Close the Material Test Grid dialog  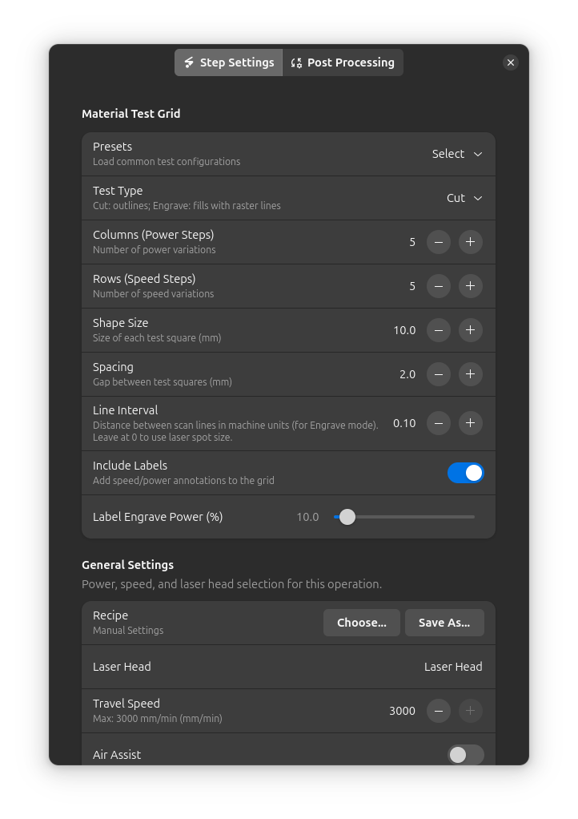click(x=511, y=62)
